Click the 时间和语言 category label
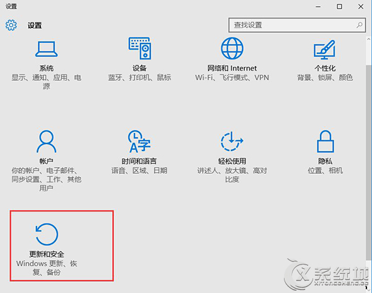372x293 pixels. coord(139,161)
